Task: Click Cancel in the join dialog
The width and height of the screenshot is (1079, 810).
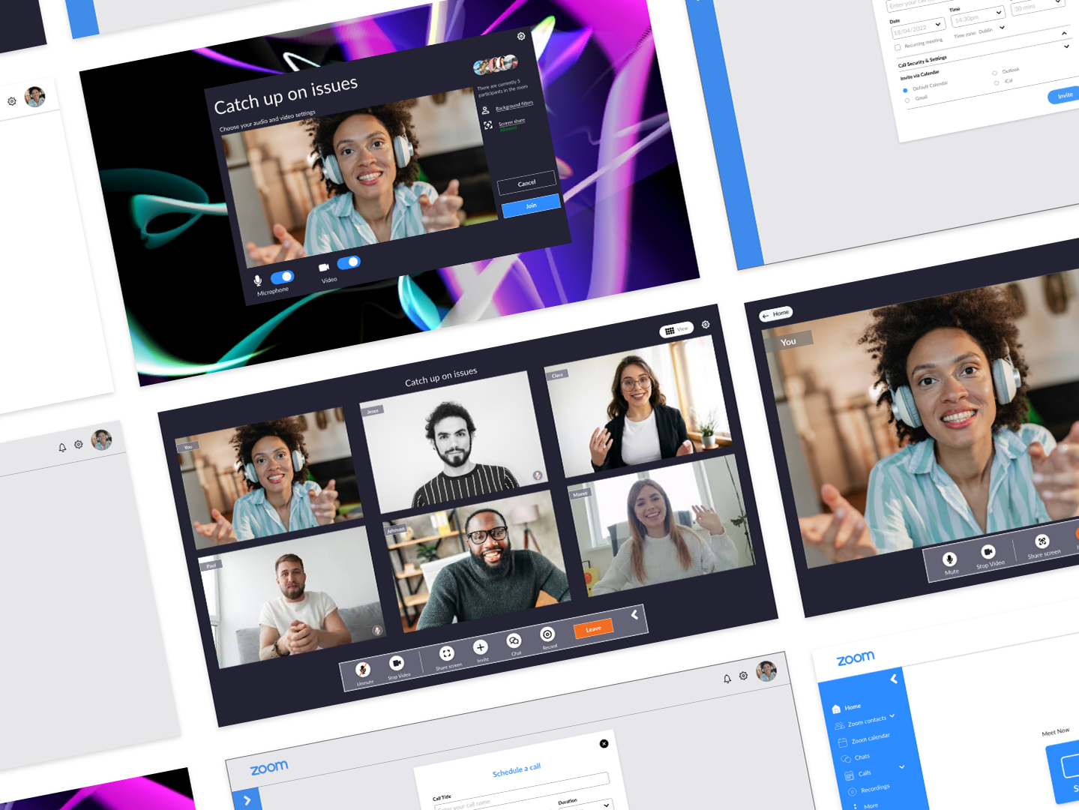Action: click(526, 183)
